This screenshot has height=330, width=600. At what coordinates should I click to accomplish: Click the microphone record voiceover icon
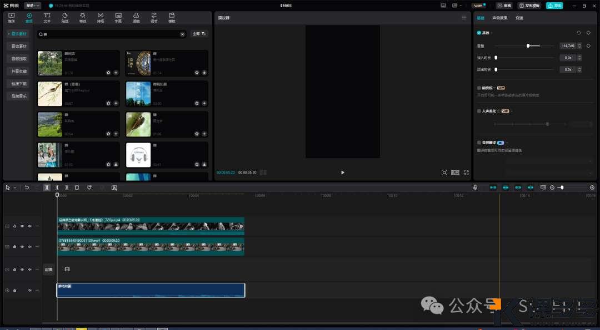[x=475, y=187]
